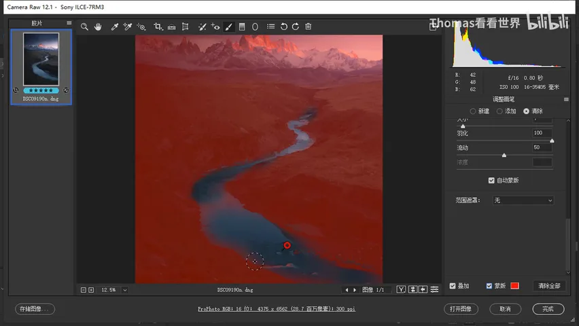Screen dimensions: 579x326
Task: Click the zoom in plus button
Action: point(91,290)
